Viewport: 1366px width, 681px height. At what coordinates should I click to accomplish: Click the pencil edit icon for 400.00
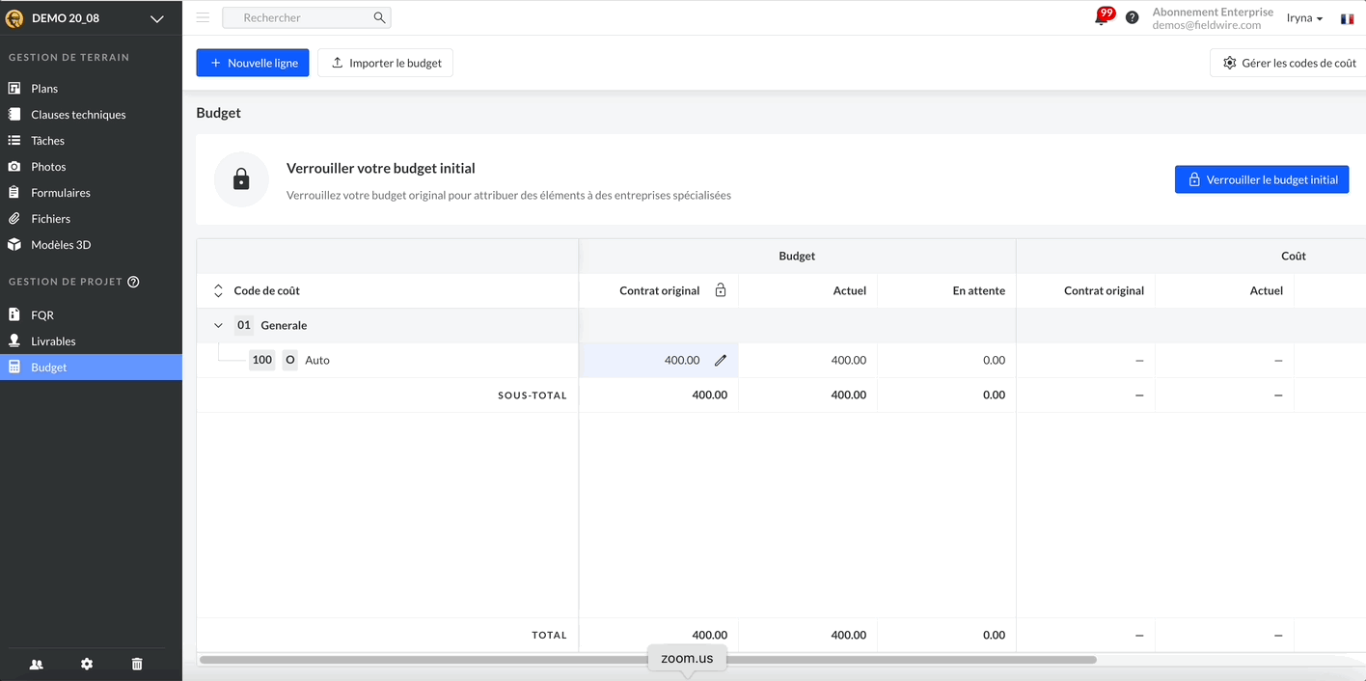click(720, 361)
